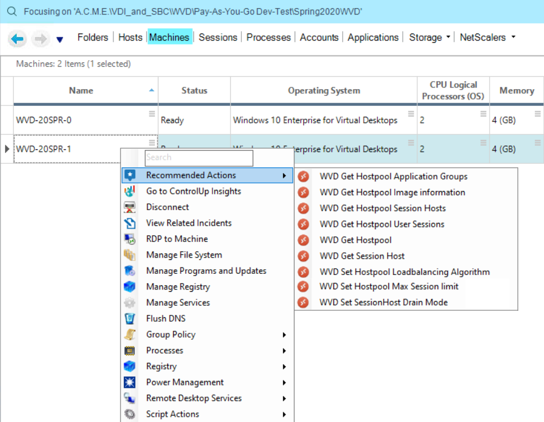This screenshot has height=422, width=544.
Task: Click the Script Actions gear icon
Action: pyautogui.click(x=130, y=414)
